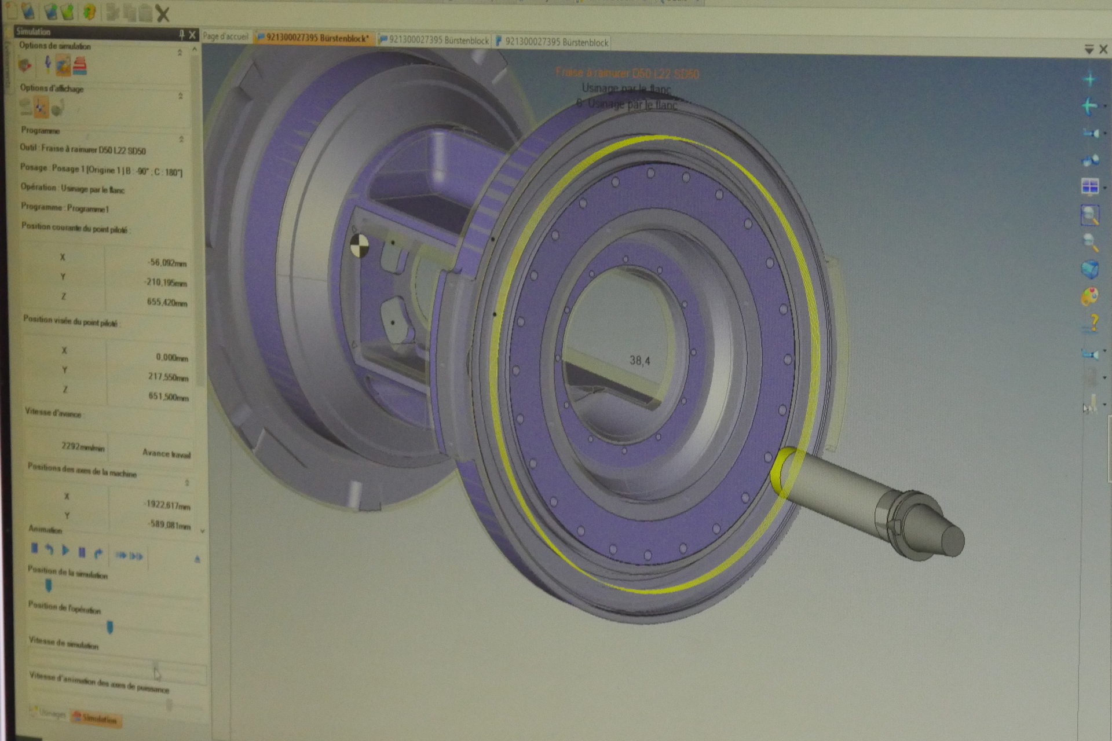Stop the animation with the square button

(x=35, y=548)
